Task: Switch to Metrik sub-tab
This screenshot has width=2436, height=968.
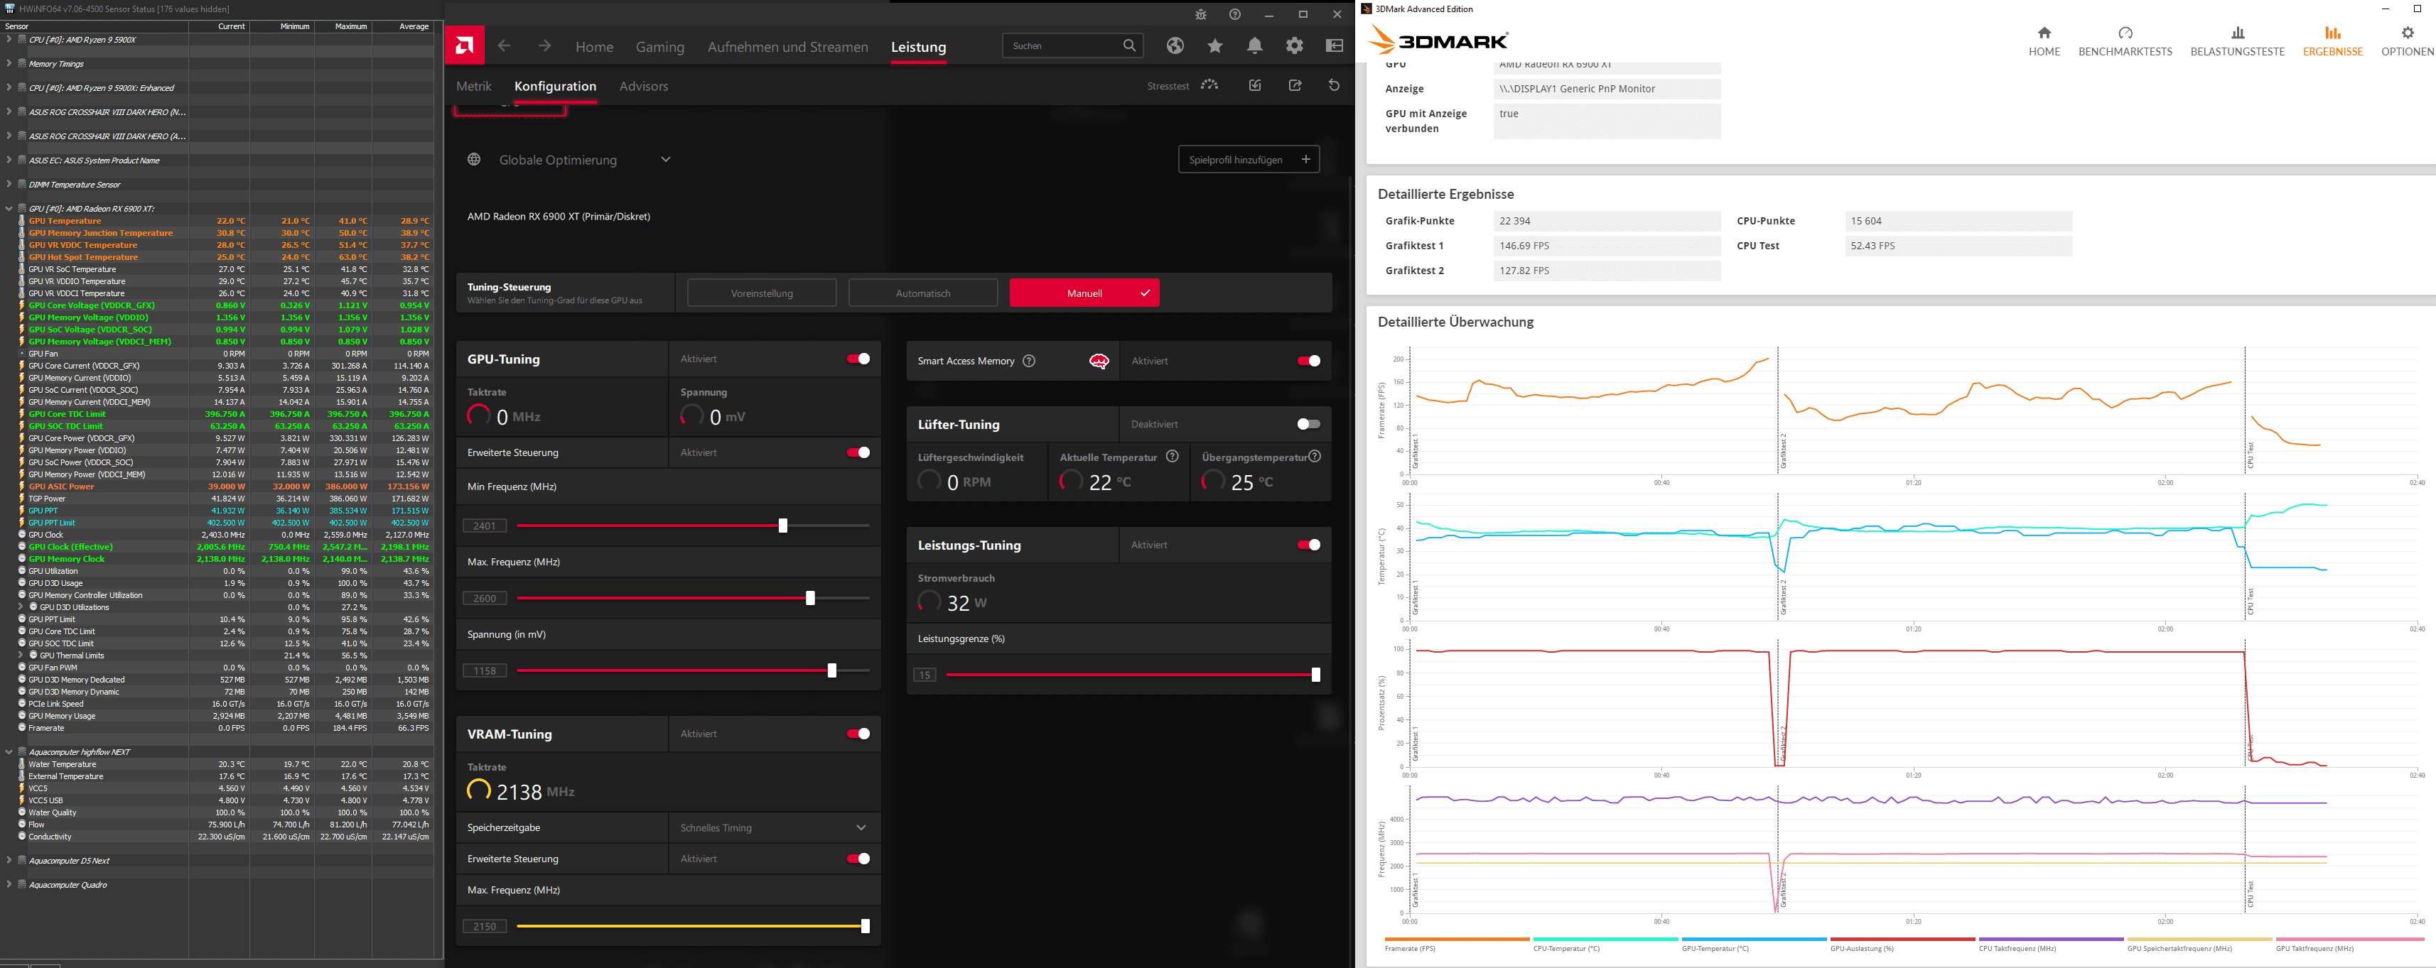Action: click(474, 86)
